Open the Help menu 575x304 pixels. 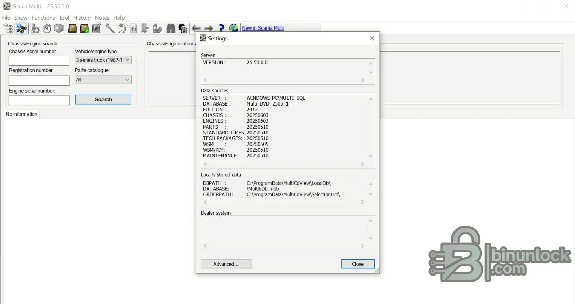click(x=119, y=18)
